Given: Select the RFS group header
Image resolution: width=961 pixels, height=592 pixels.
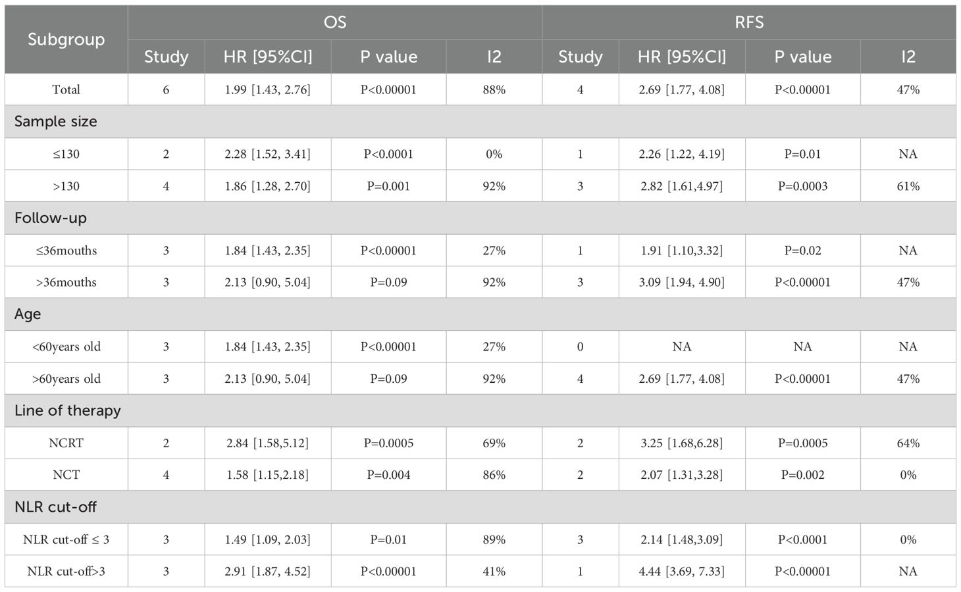Looking at the screenshot, I should (748, 22).
